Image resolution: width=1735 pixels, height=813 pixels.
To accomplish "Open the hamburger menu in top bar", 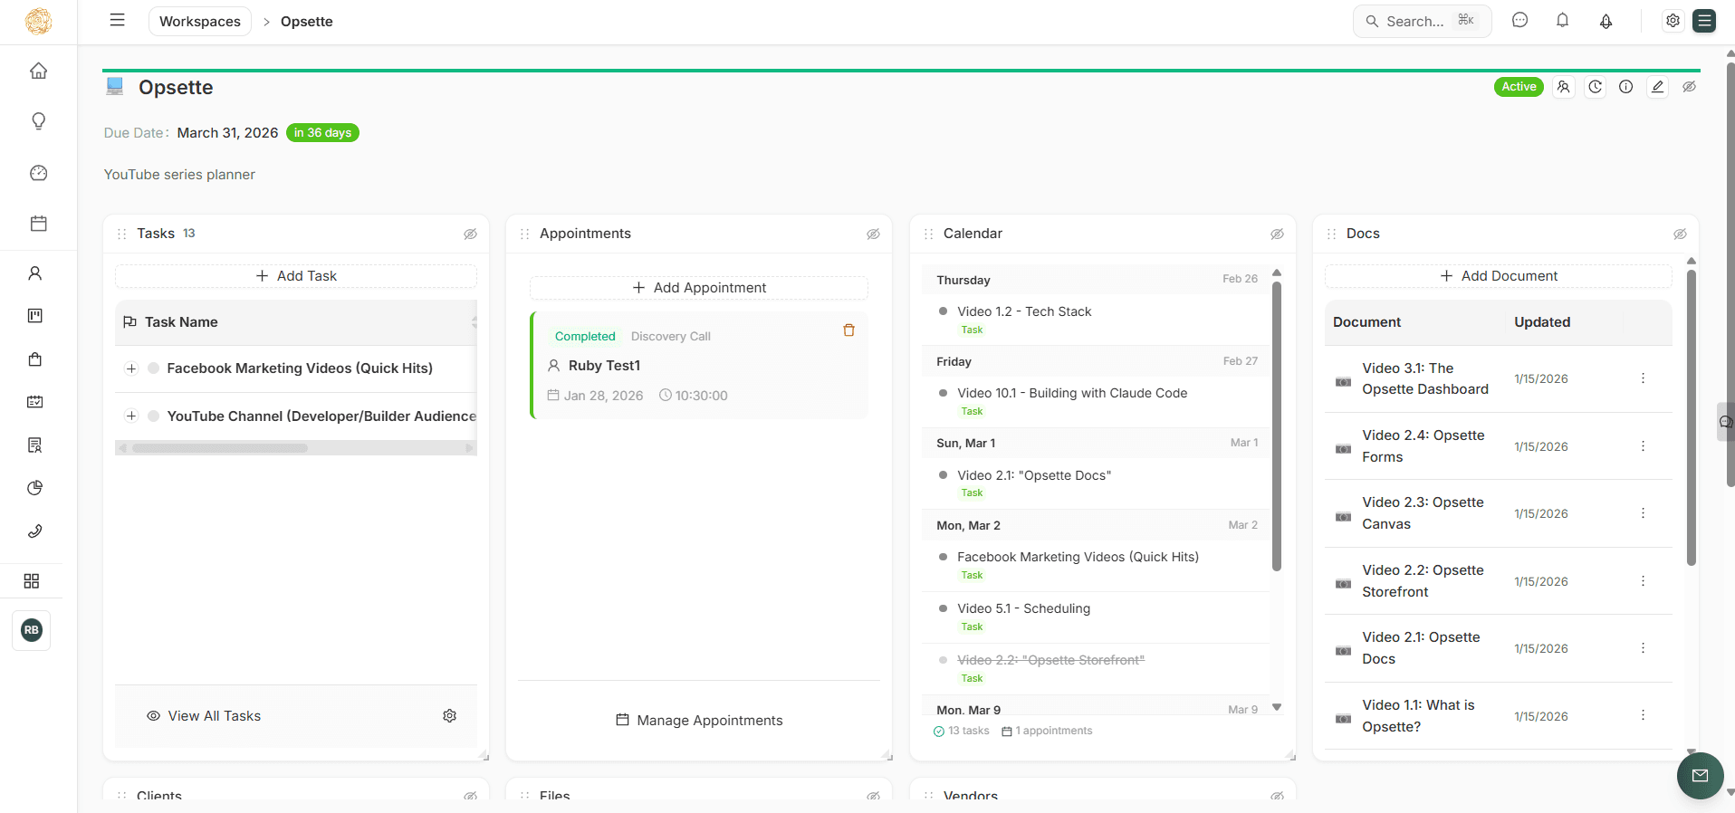I will point(117,20).
